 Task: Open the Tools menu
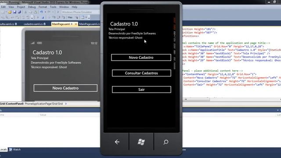pyautogui.click(x=53, y=7)
